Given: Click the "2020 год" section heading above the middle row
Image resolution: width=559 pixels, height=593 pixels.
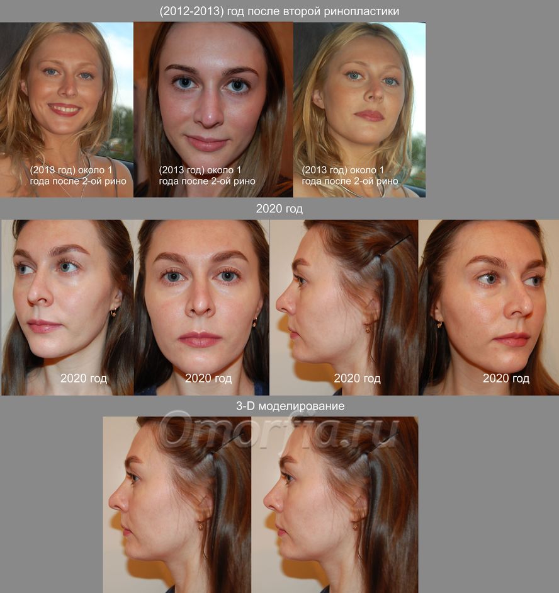Looking at the screenshot, I should [x=279, y=209].
